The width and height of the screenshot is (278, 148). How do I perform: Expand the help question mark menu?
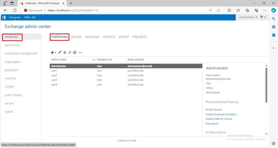262,17
